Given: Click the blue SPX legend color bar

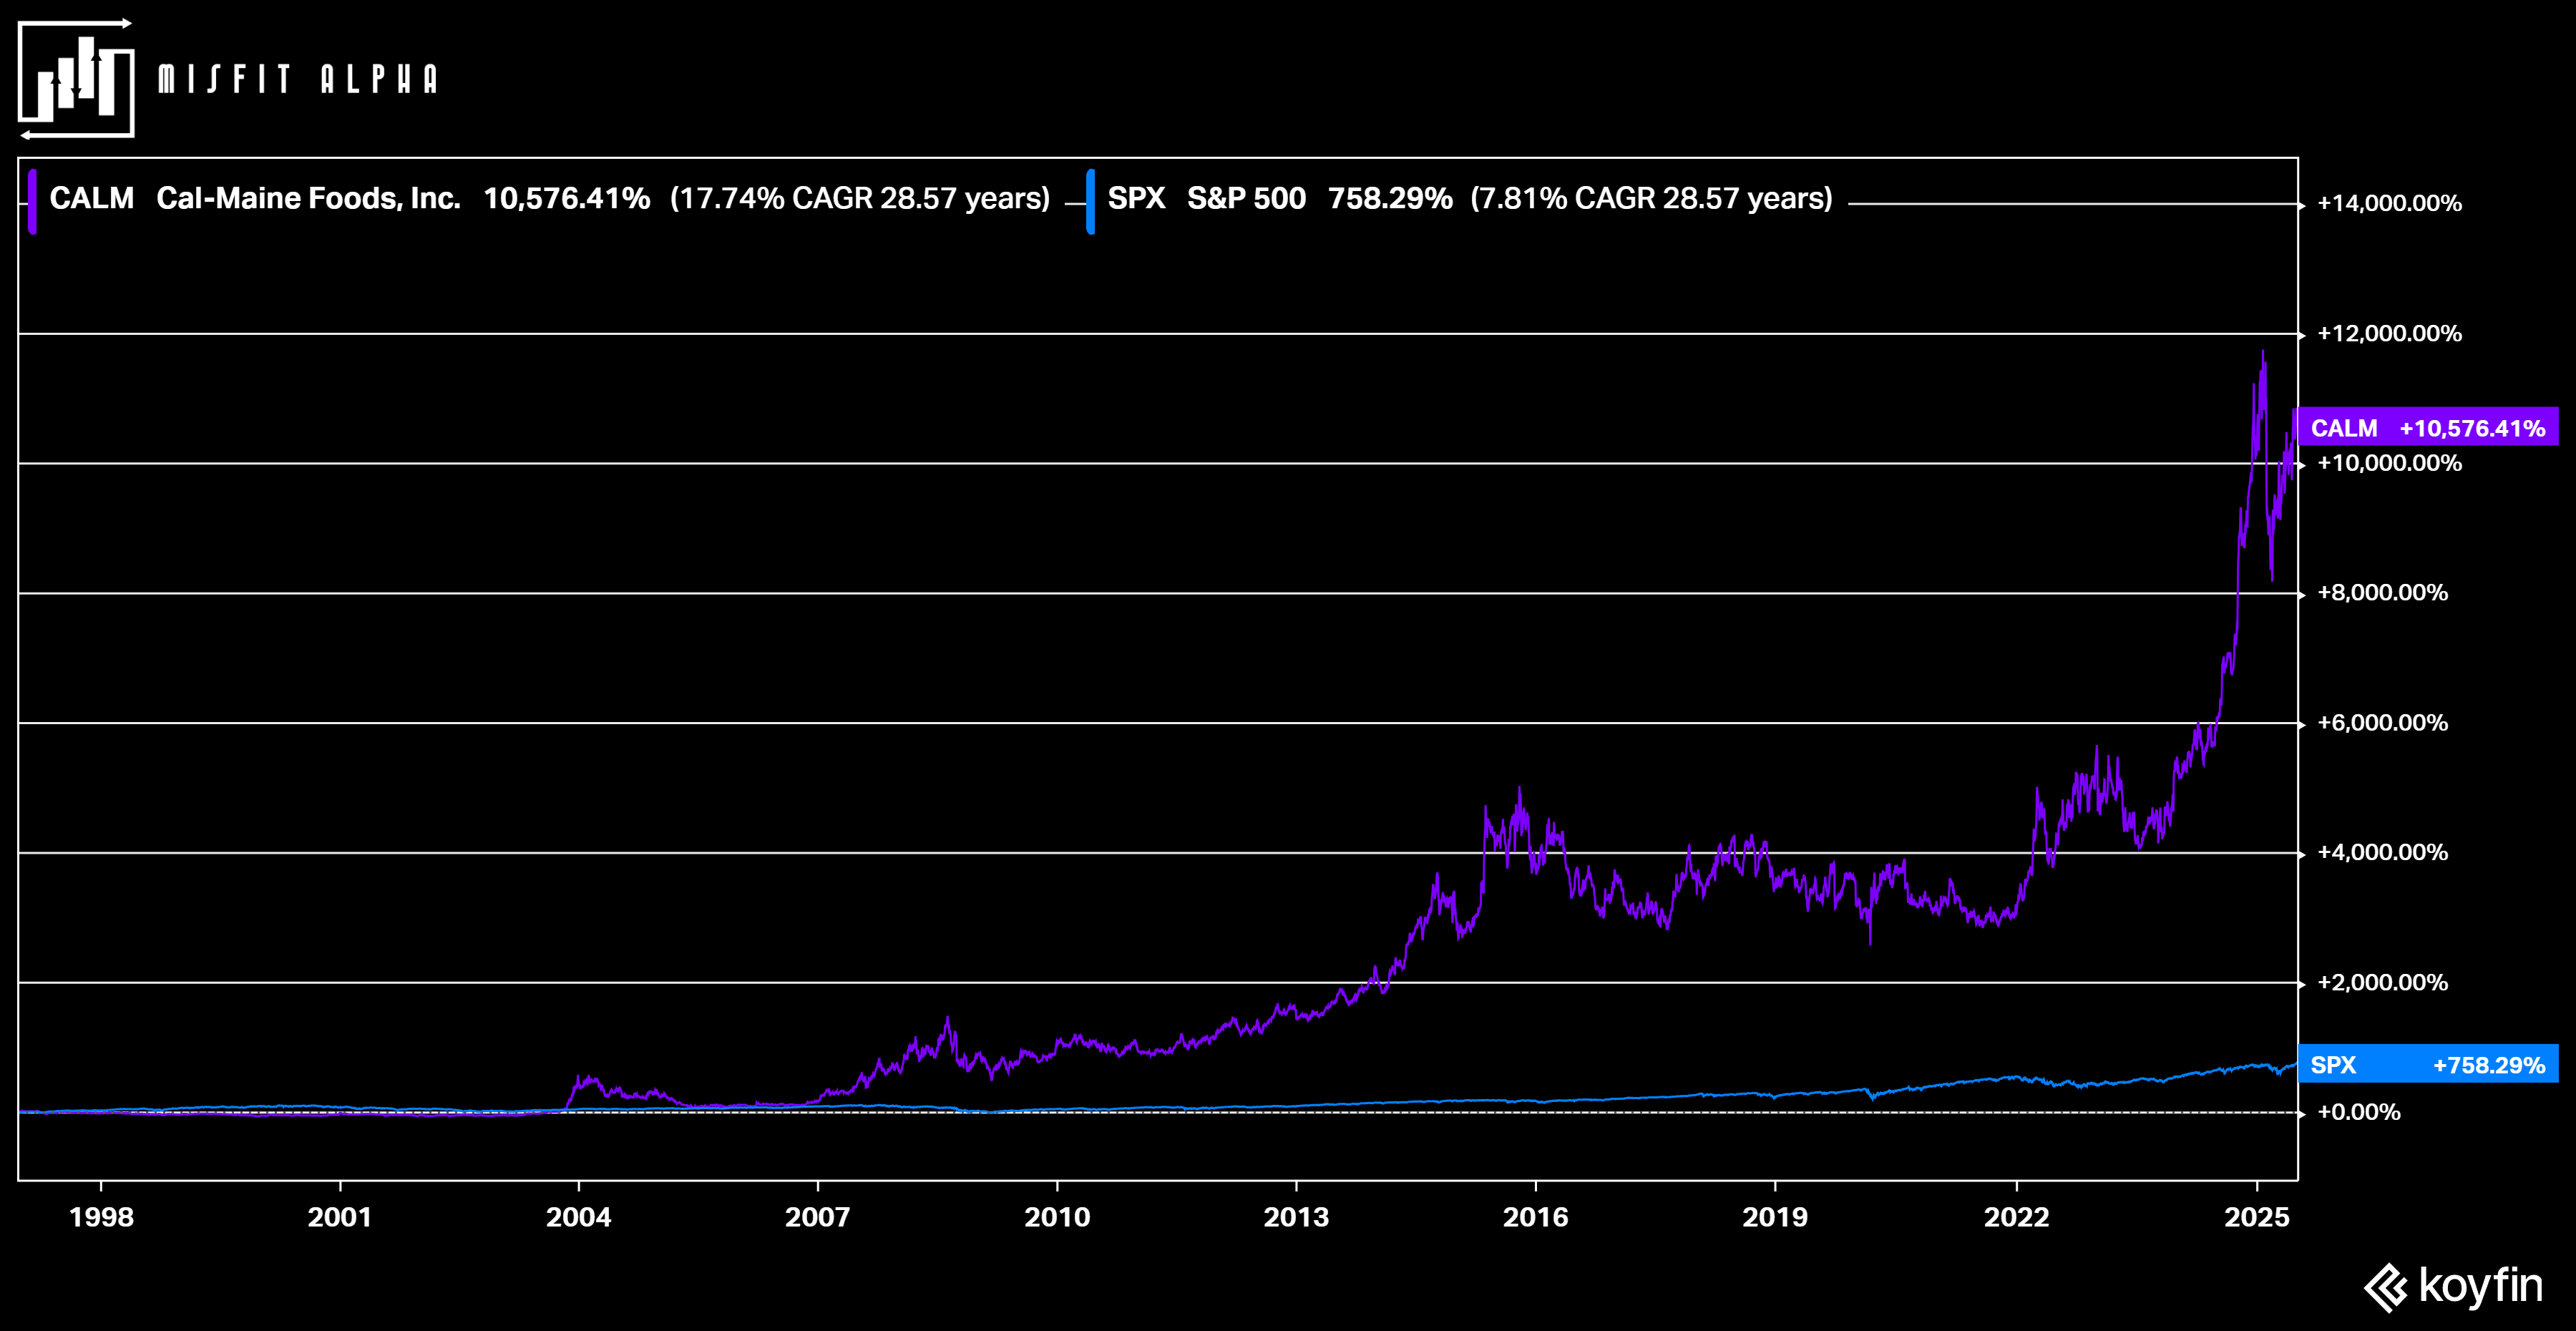Looking at the screenshot, I should click(x=1090, y=201).
